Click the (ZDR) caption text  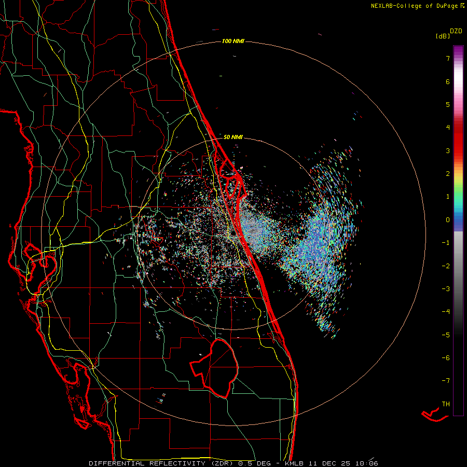(x=222, y=463)
